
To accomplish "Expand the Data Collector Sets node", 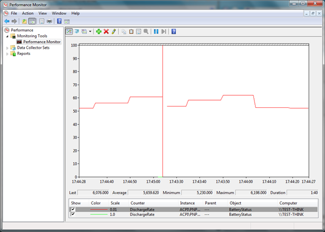I will point(7,48).
